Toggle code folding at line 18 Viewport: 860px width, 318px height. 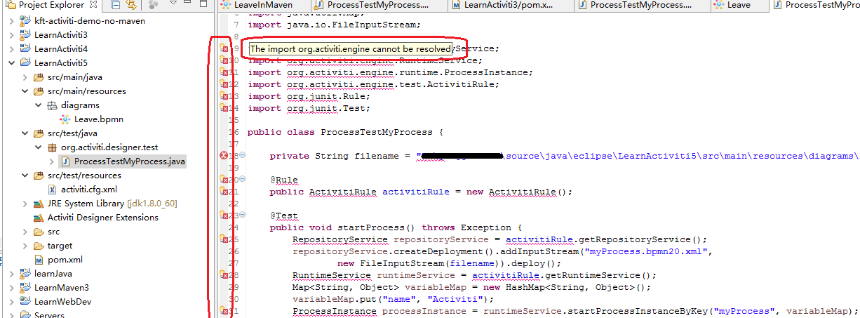[x=243, y=155]
